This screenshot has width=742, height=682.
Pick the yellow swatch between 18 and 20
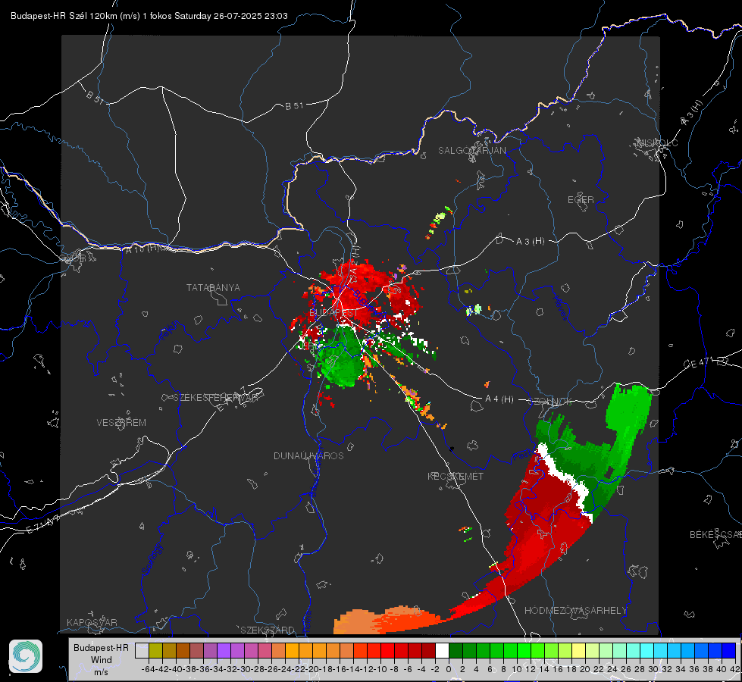pyautogui.click(x=578, y=650)
